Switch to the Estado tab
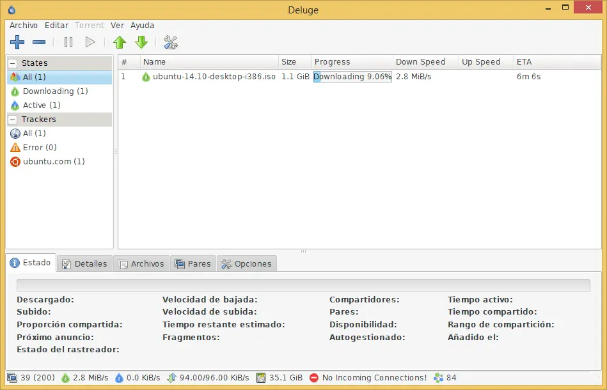607x390 pixels. click(31, 263)
